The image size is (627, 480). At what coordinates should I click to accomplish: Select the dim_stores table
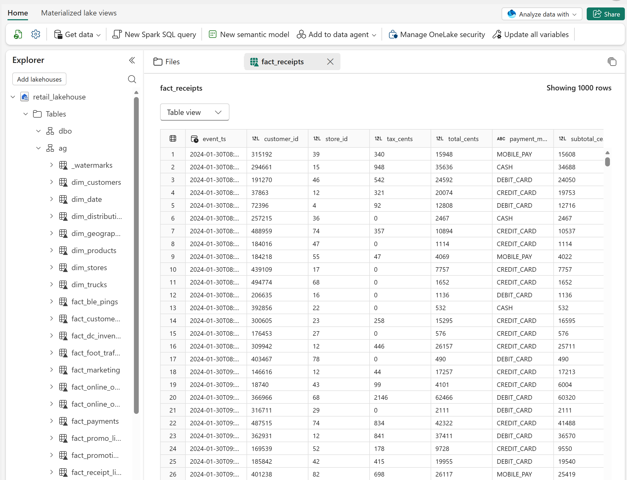[x=89, y=268]
